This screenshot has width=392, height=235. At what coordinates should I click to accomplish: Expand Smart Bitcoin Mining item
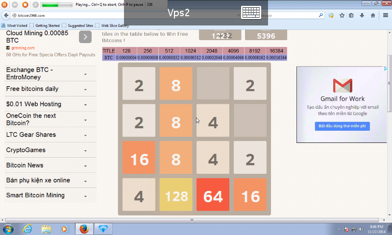coord(50,195)
